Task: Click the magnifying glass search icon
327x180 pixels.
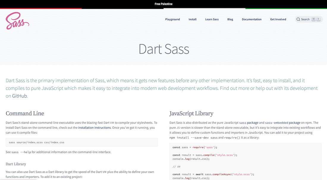Action: (298, 19)
